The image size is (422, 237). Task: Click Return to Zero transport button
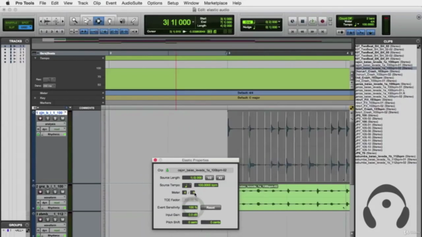[x=293, y=32]
